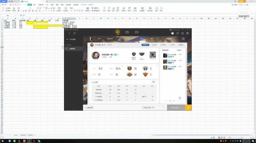Viewport: 256px width, 143px height.
Task: Toggle underline formatting in WPS toolbar
Action: pos(23,11)
